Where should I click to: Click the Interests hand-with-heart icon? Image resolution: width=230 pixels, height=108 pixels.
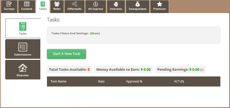coord(116,4)
